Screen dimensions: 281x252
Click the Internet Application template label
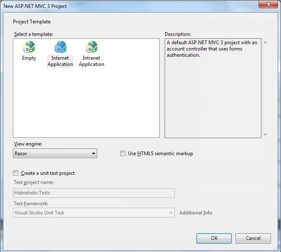click(x=60, y=61)
